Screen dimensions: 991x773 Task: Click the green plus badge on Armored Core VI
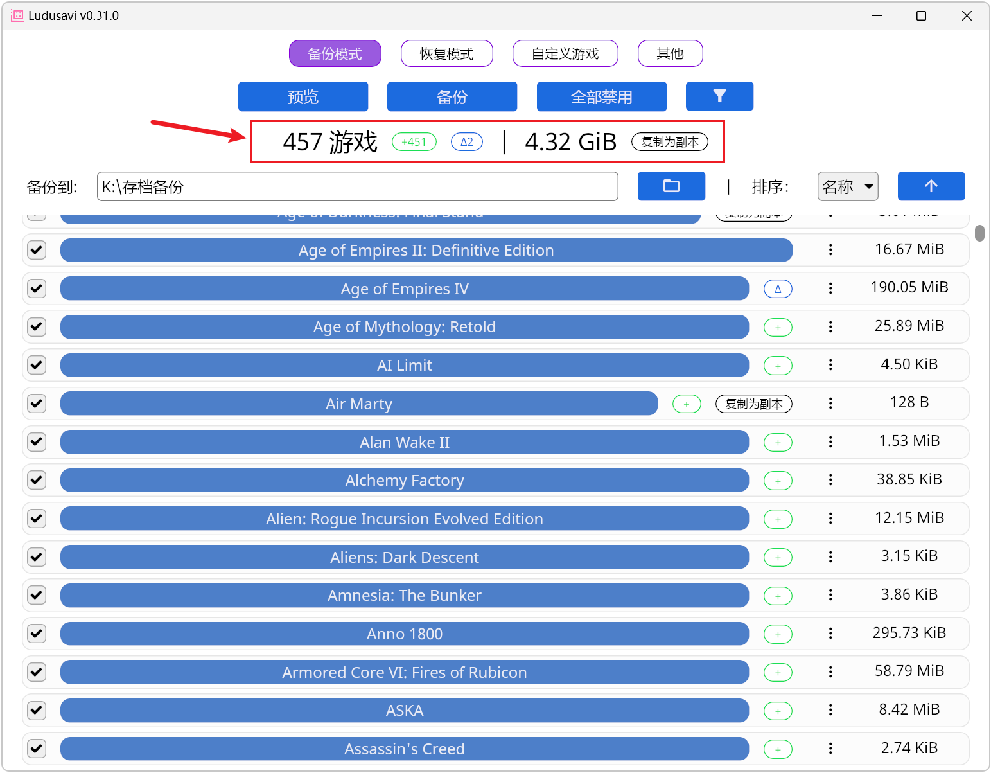tap(778, 673)
